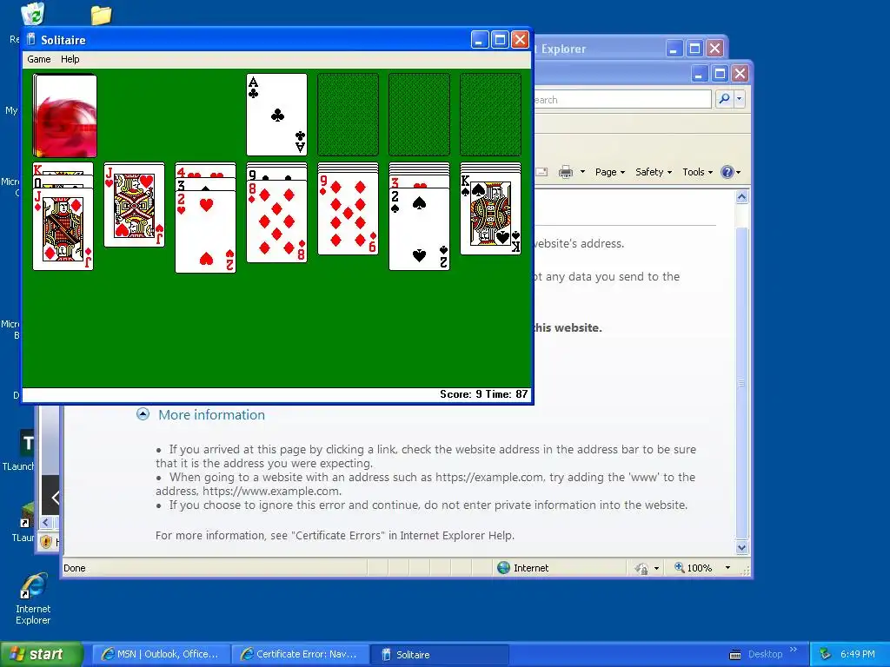Click the Desktop toolbar label on taskbar

point(765,654)
